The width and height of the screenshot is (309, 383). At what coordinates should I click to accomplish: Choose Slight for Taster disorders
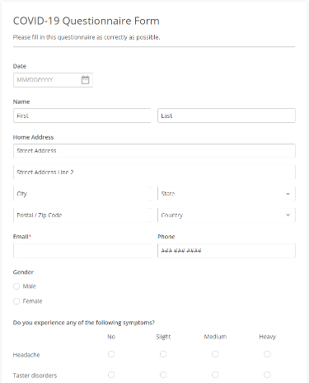click(x=163, y=375)
